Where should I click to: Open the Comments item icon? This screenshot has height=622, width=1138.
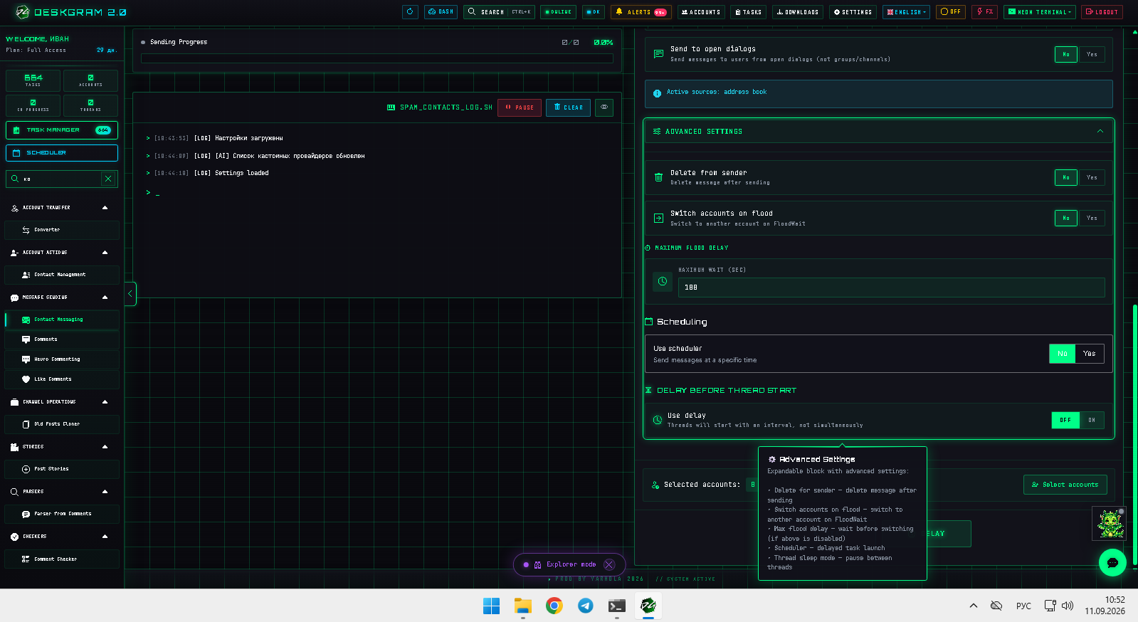click(26, 339)
